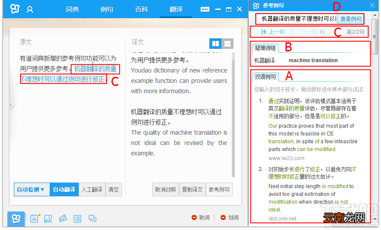Viewport: 381px width, 230px height.
Task: Click the highlighted source sentence 机器翻译的质量
Action: 95,69
